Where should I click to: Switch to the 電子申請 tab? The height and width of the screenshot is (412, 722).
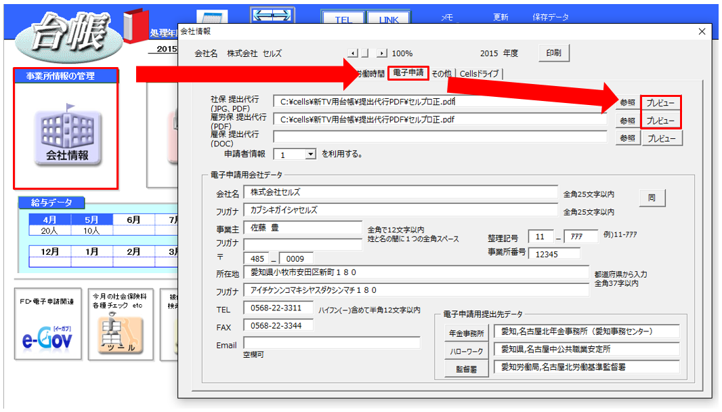click(408, 73)
